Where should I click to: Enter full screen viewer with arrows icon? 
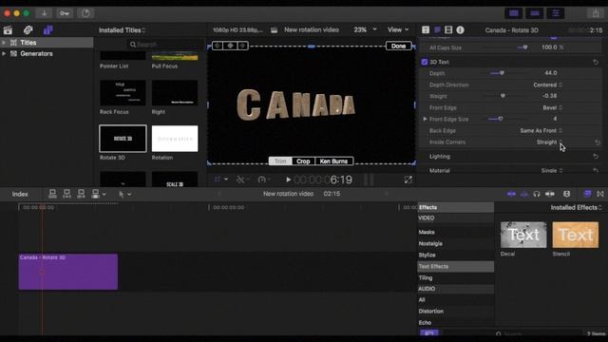pos(408,180)
